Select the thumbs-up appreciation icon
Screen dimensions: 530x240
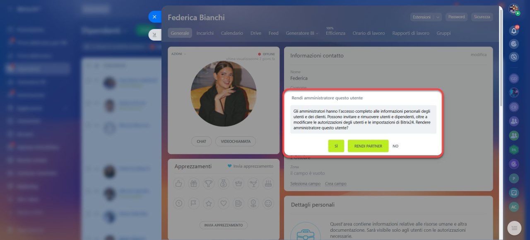179,183
